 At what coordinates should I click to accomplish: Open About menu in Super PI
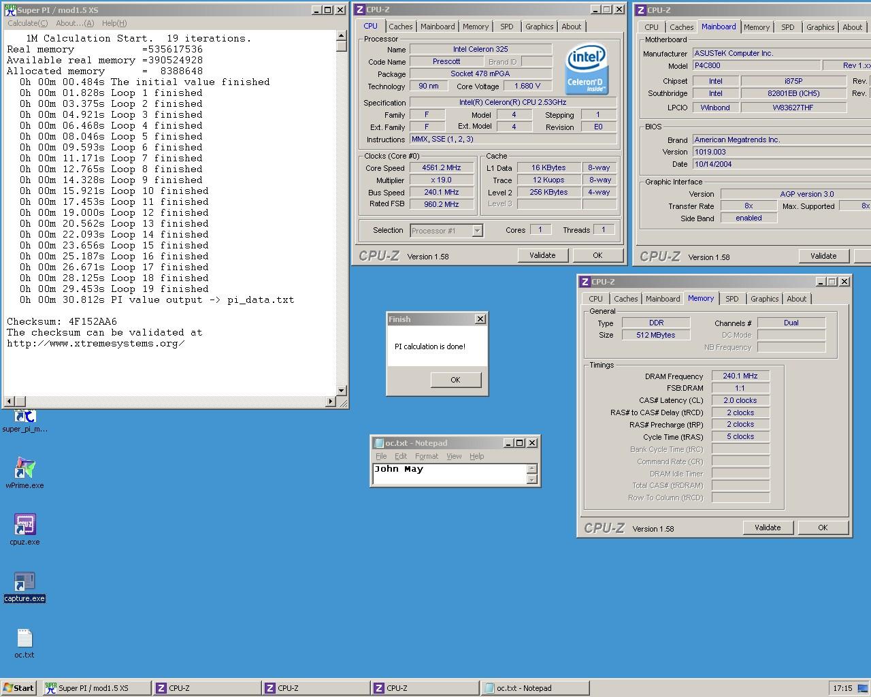(x=75, y=23)
